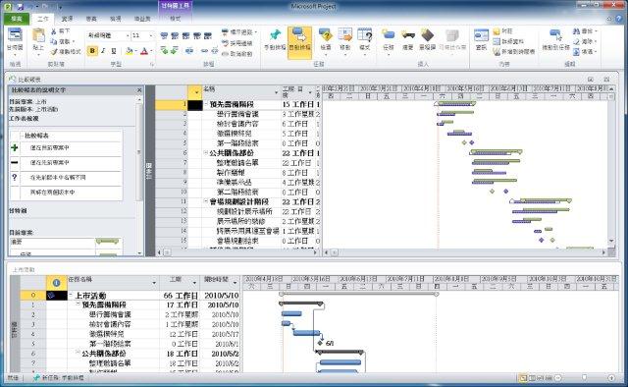628x387 pixels.
Task: Click Scroll to Task
Action: coord(555,40)
